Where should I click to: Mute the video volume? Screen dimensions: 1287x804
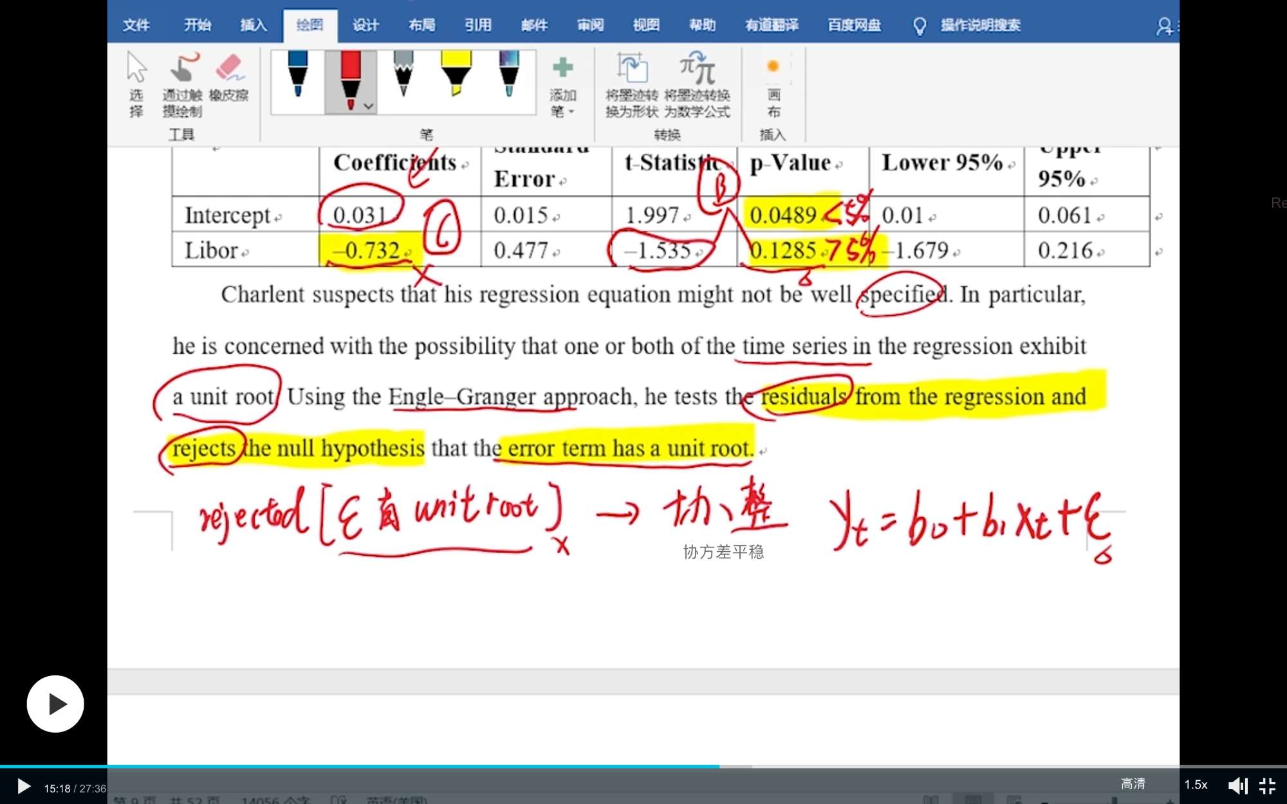pyautogui.click(x=1237, y=785)
